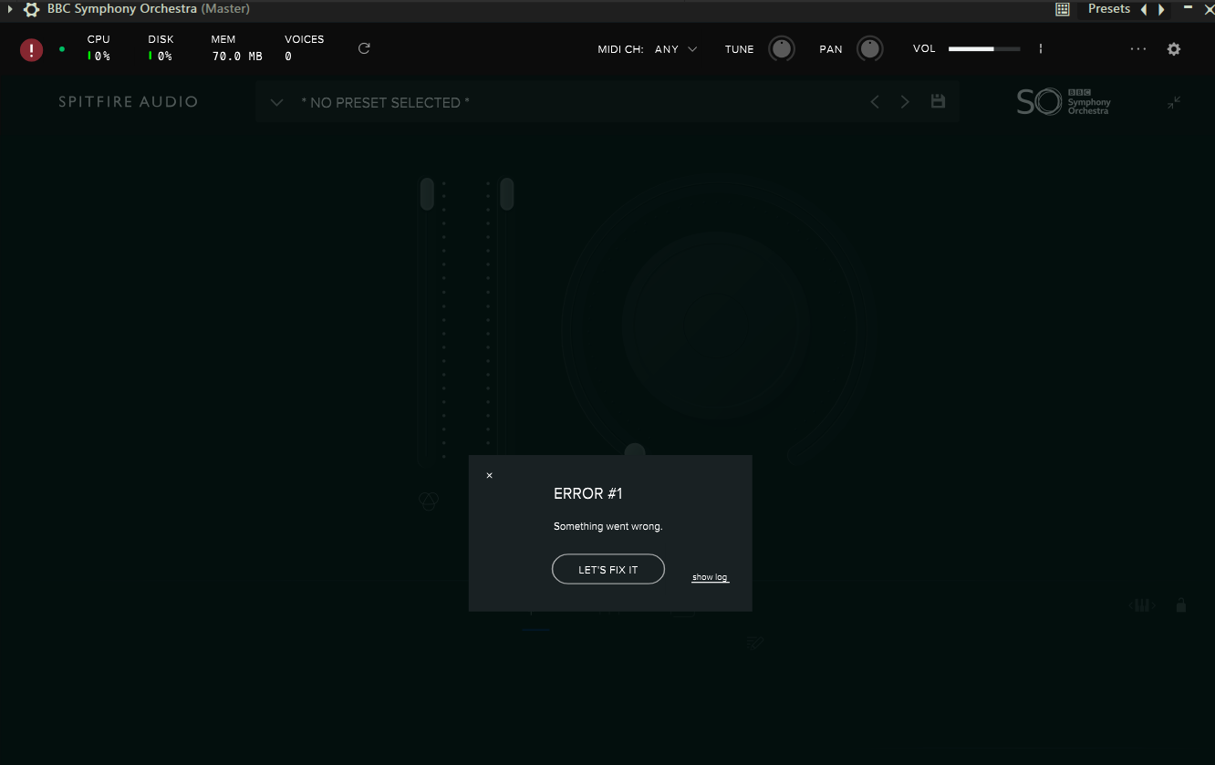Click the refresh icon next to VOICES
Image resolution: width=1215 pixels, height=765 pixels.
pyautogui.click(x=364, y=48)
